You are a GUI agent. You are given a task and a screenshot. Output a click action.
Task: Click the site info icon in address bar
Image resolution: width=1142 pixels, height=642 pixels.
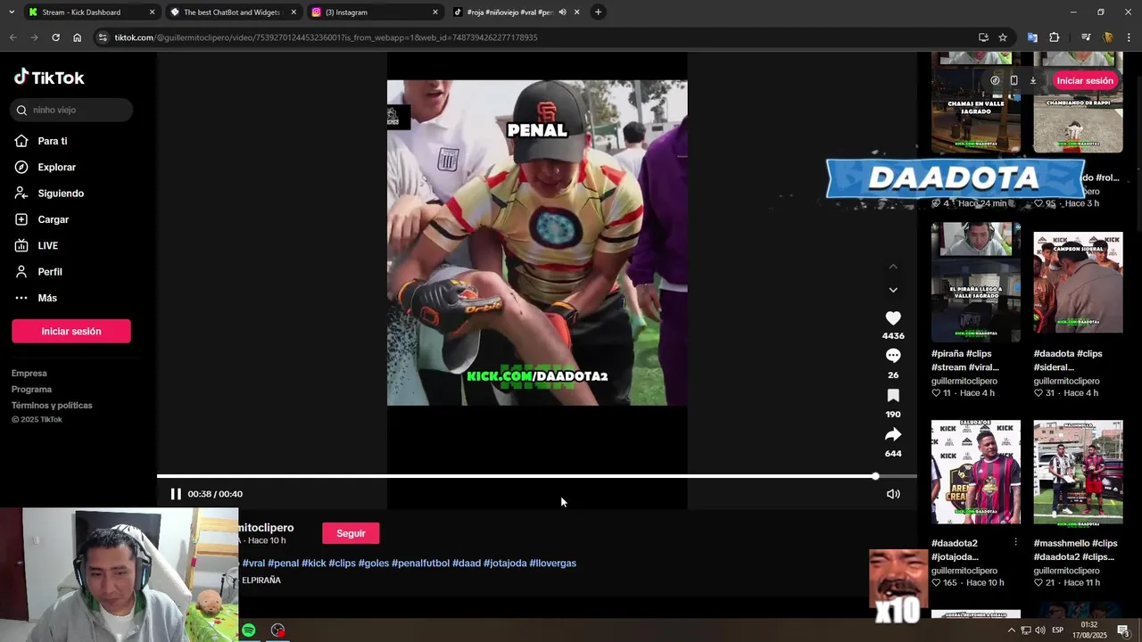(103, 37)
